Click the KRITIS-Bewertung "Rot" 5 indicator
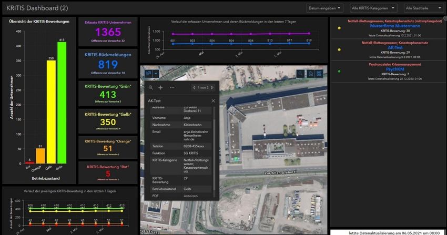 [x=108, y=173]
